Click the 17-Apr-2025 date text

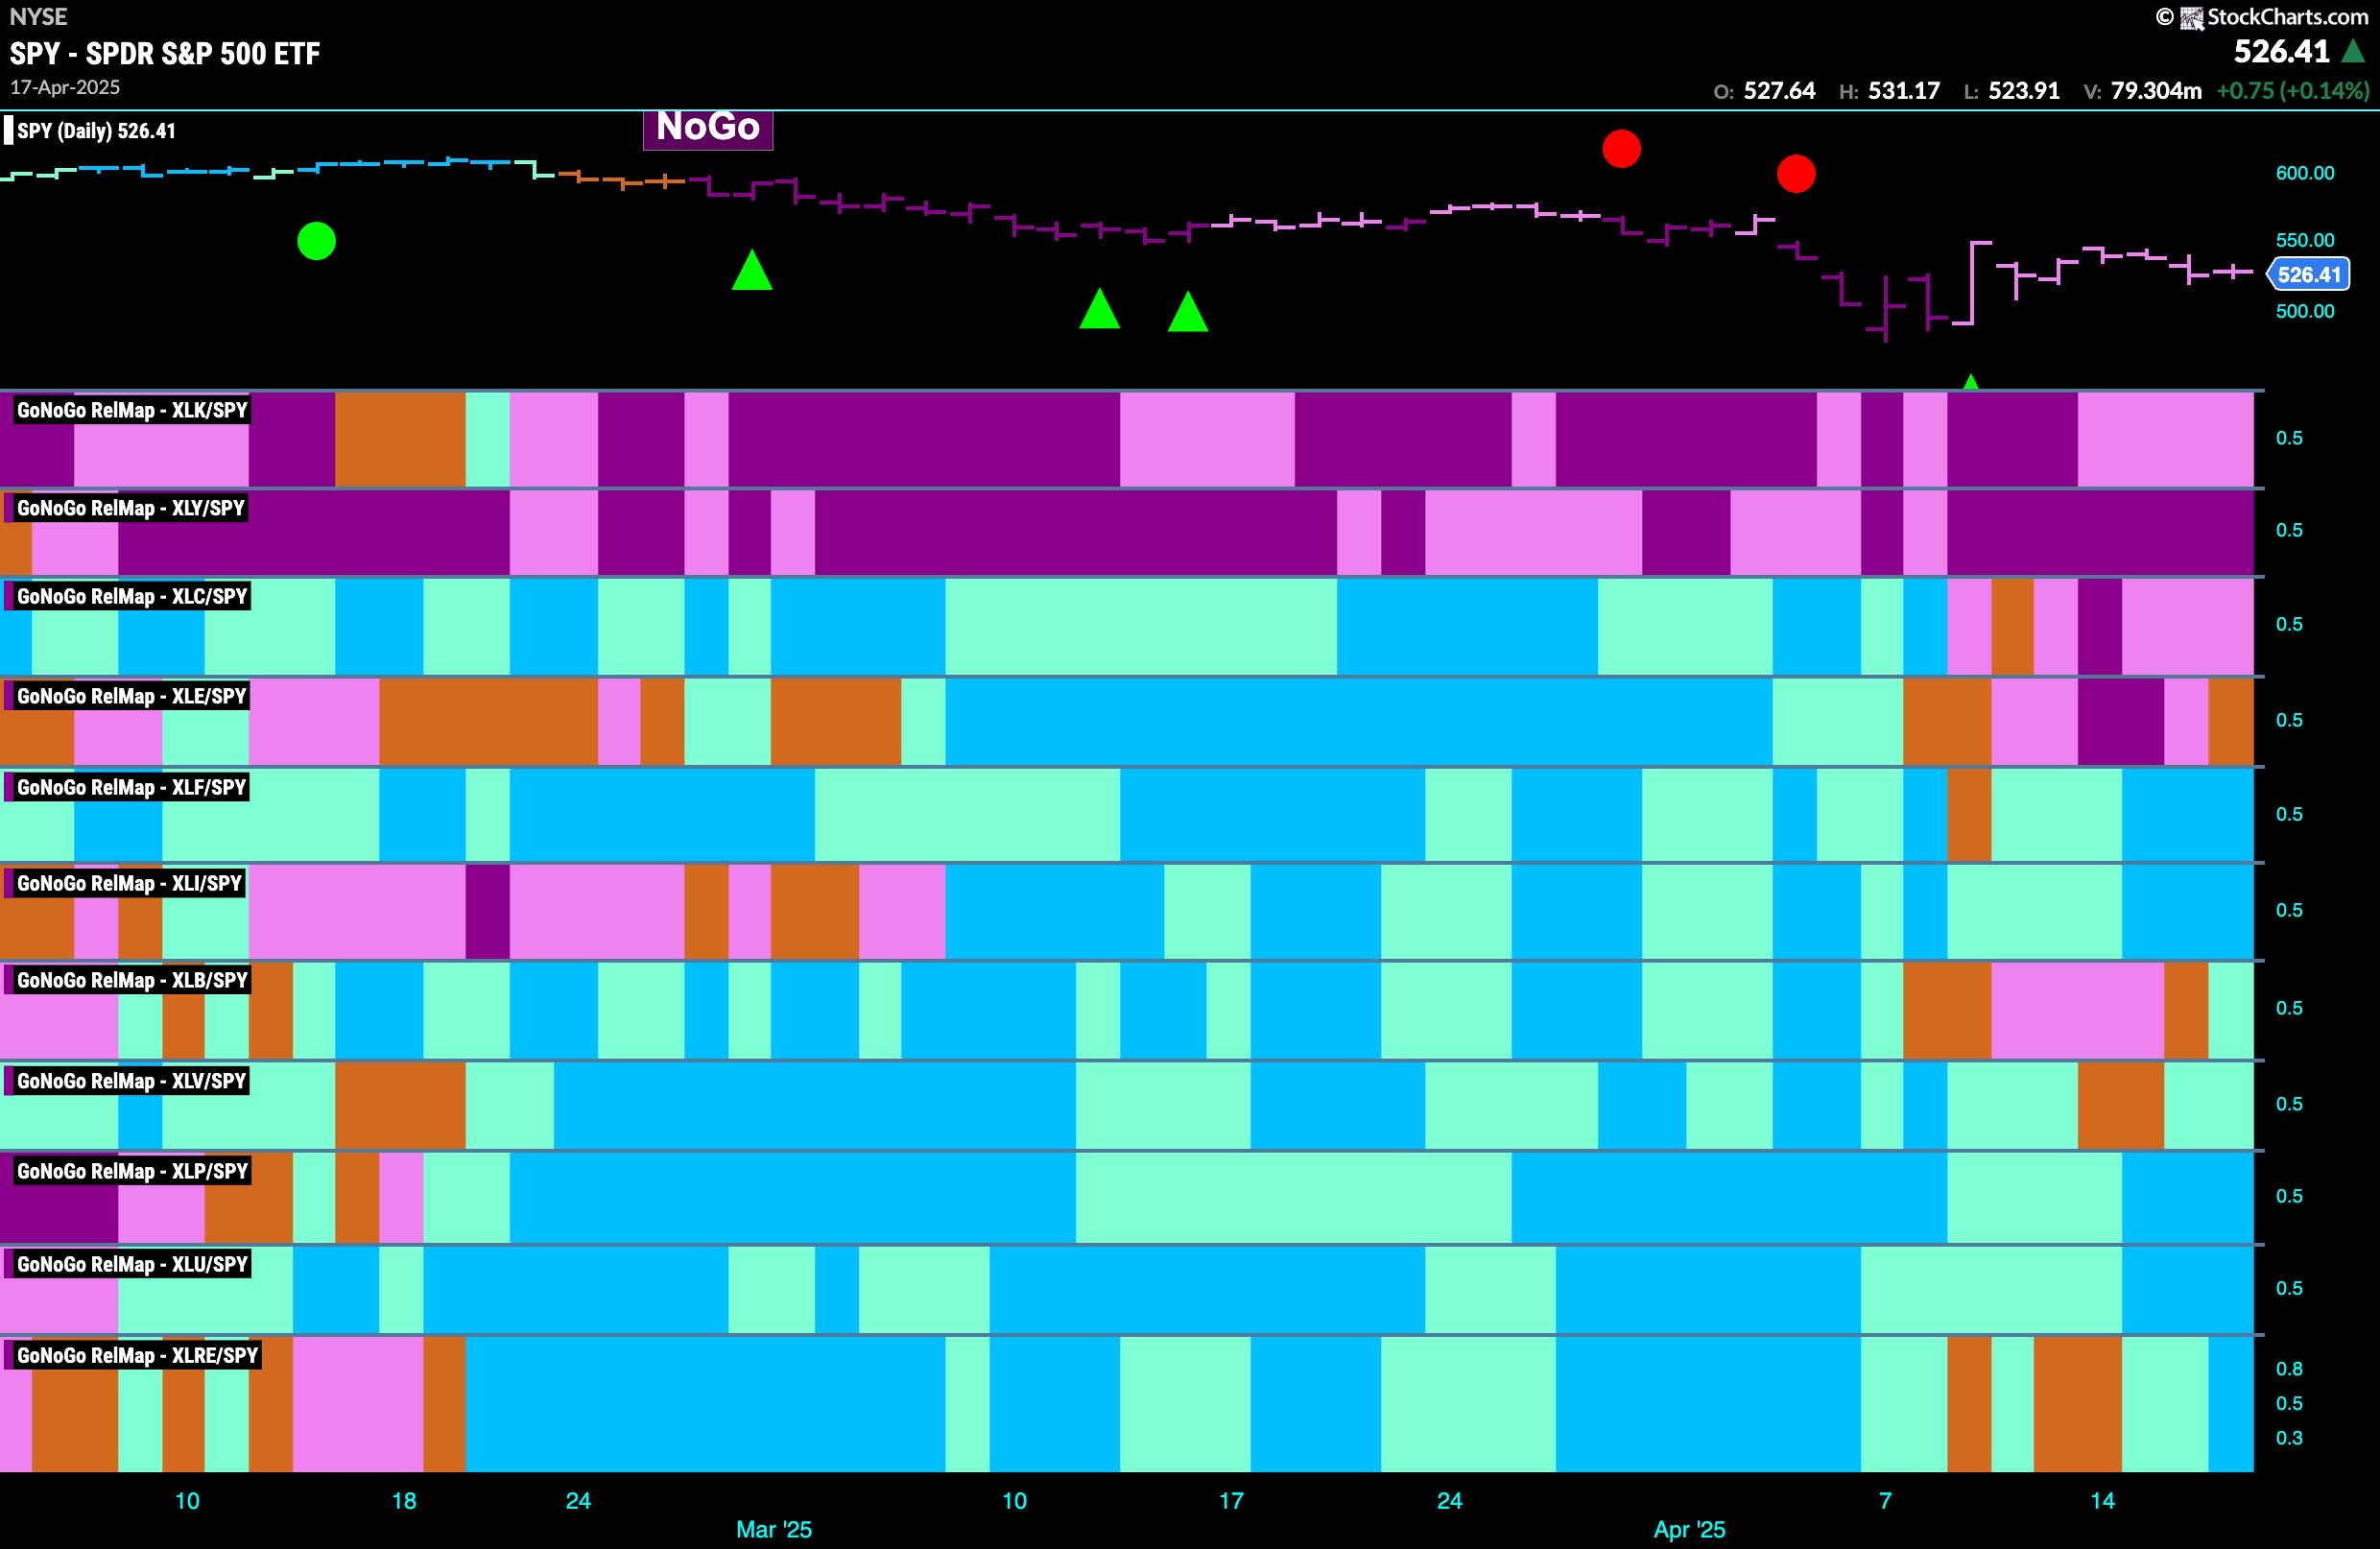pos(65,87)
